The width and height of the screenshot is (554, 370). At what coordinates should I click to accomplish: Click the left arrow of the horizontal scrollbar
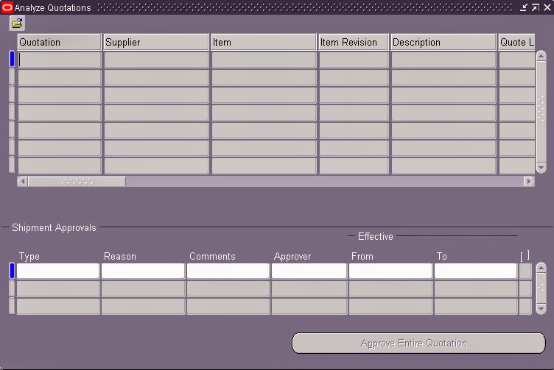click(23, 181)
